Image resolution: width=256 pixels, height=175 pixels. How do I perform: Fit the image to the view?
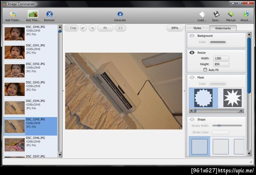[105, 28]
